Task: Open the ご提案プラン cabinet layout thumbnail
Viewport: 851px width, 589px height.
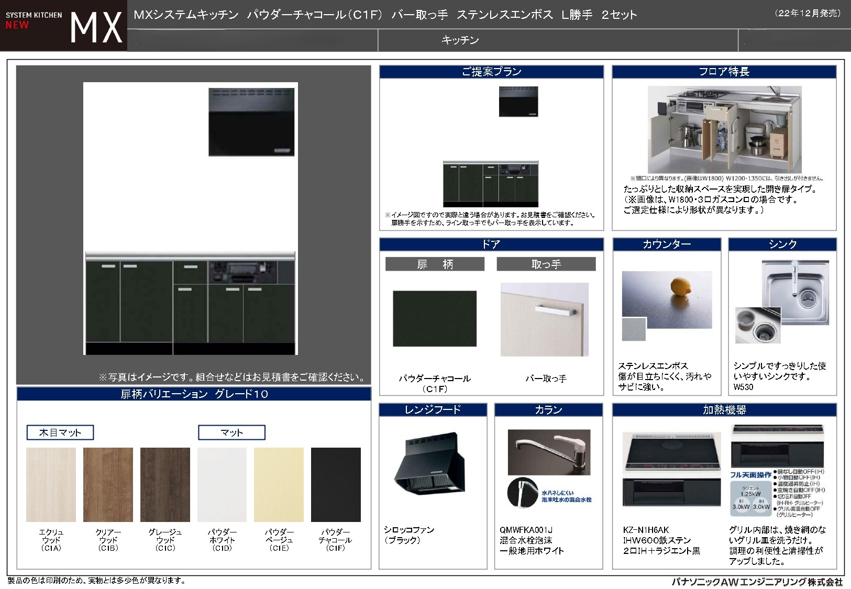Action: [x=490, y=184]
